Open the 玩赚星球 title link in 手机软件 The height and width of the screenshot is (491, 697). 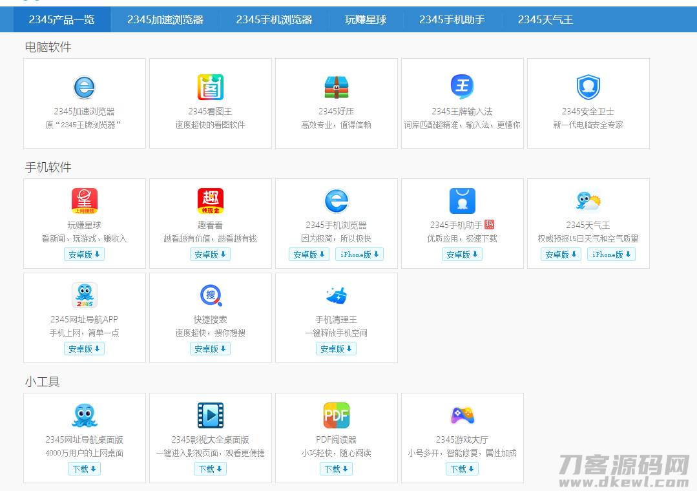tap(85, 225)
